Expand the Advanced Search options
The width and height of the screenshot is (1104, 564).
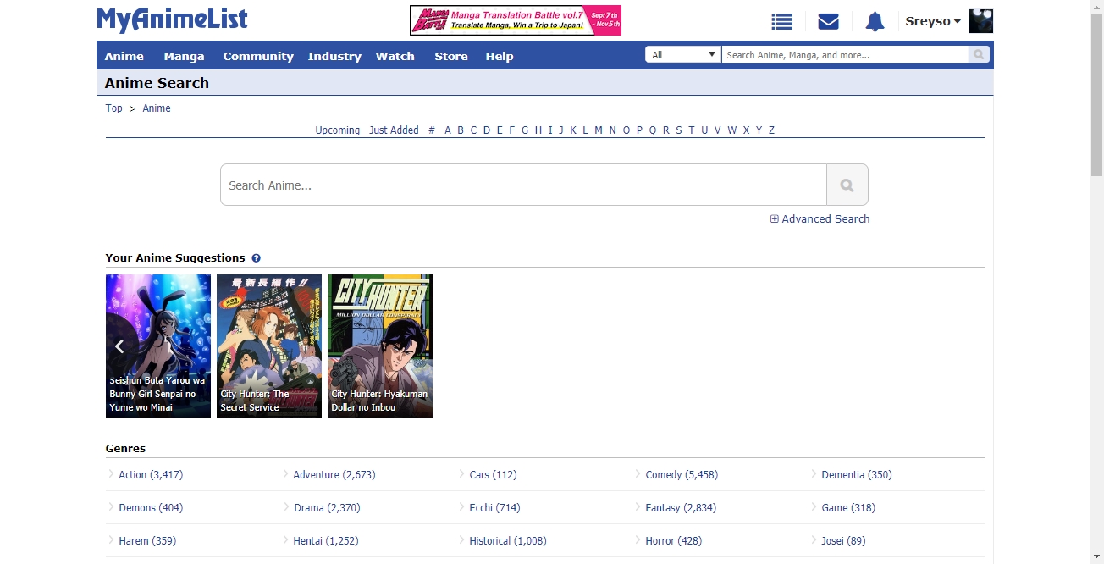click(x=820, y=219)
